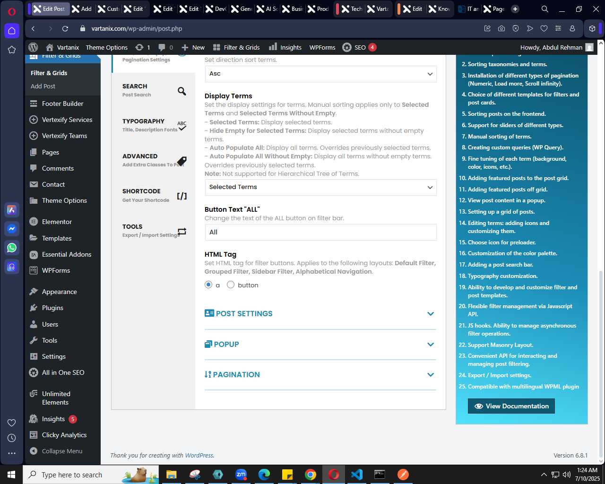Open the Typography settings tab

pos(154,125)
